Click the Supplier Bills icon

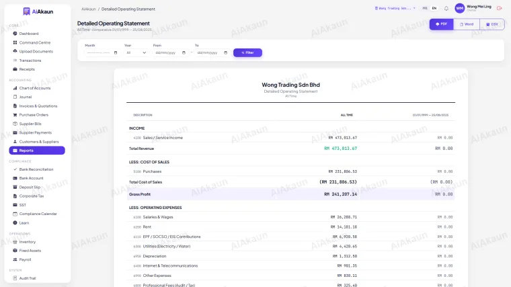[x=15, y=124]
